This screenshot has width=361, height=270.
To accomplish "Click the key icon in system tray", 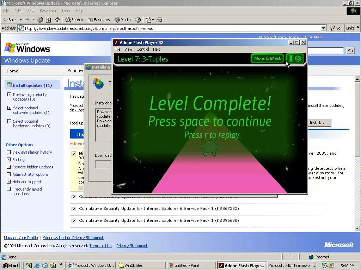I will [331, 265].
